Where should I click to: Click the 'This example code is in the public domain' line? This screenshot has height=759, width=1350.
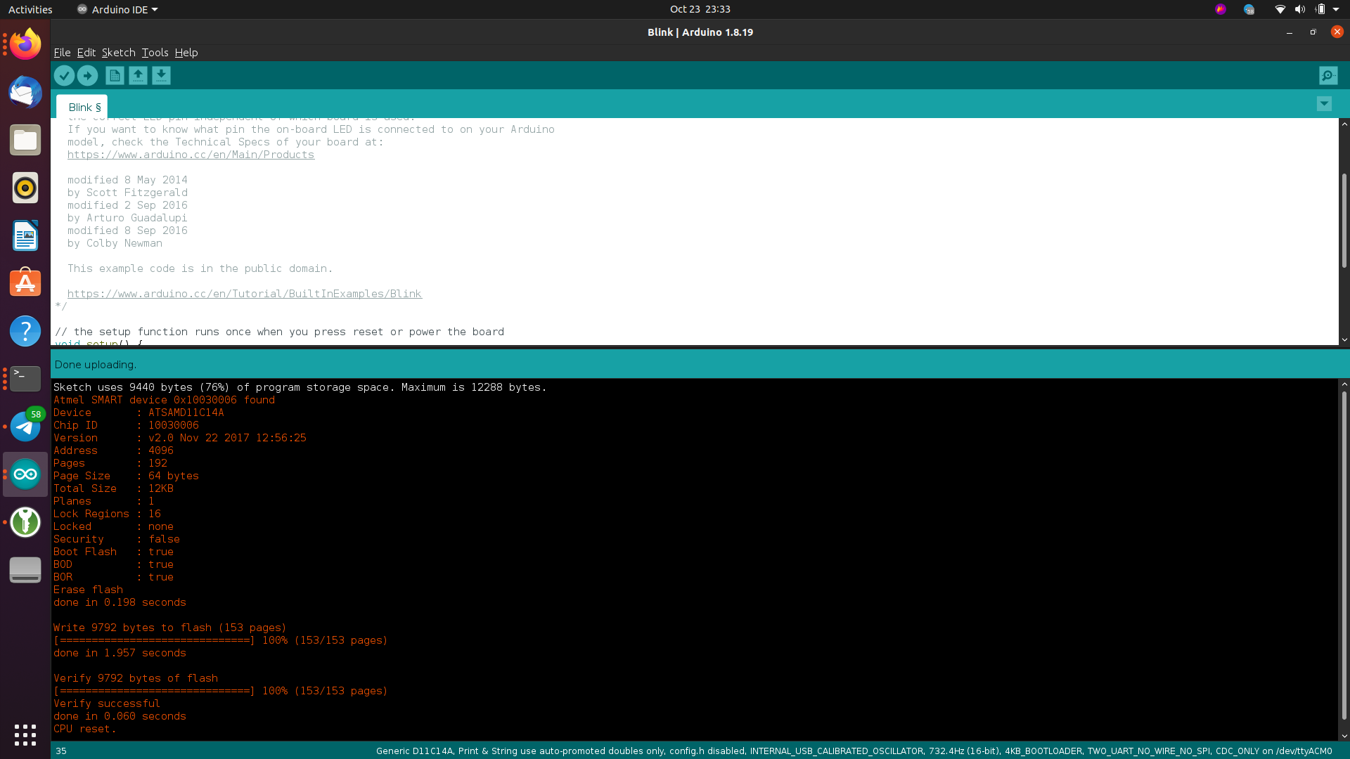(200, 268)
